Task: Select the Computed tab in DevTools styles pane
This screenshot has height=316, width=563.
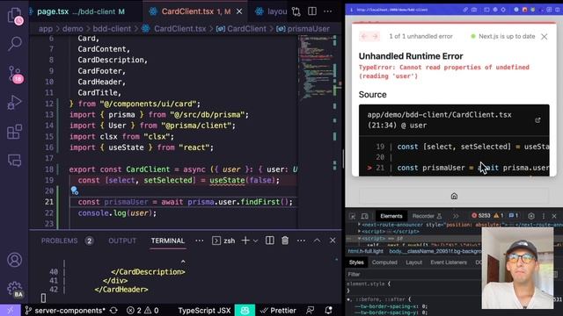Action: [384, 262]
